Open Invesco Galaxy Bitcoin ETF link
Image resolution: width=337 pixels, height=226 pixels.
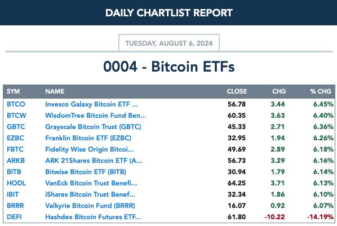pos(91,104)
